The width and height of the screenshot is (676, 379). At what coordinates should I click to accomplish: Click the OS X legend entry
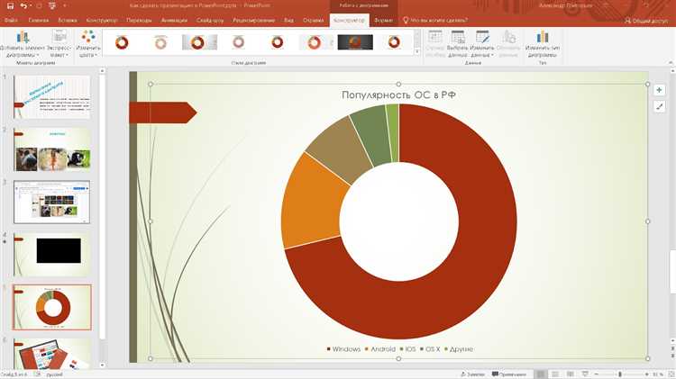pos(430,349)
